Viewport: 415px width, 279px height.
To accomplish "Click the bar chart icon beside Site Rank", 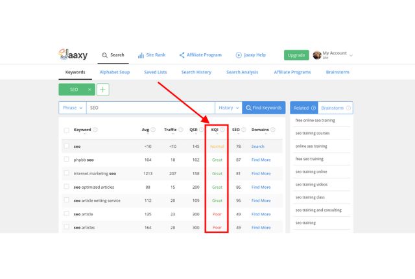I will pyautogui.click(x=141, y=55).
